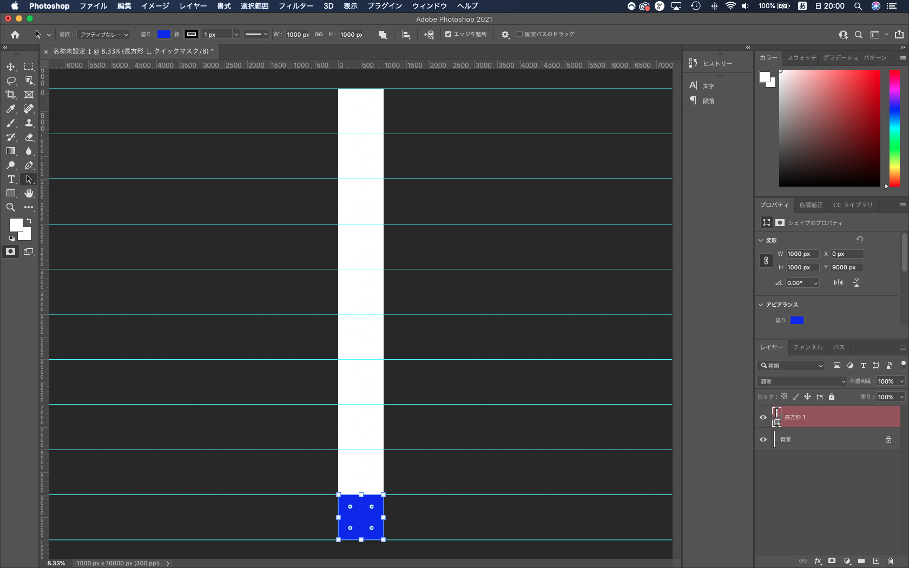Viewport: 909px width, 568px height.
Task: Open the ヒストリー panel
Action: [717, 63]
